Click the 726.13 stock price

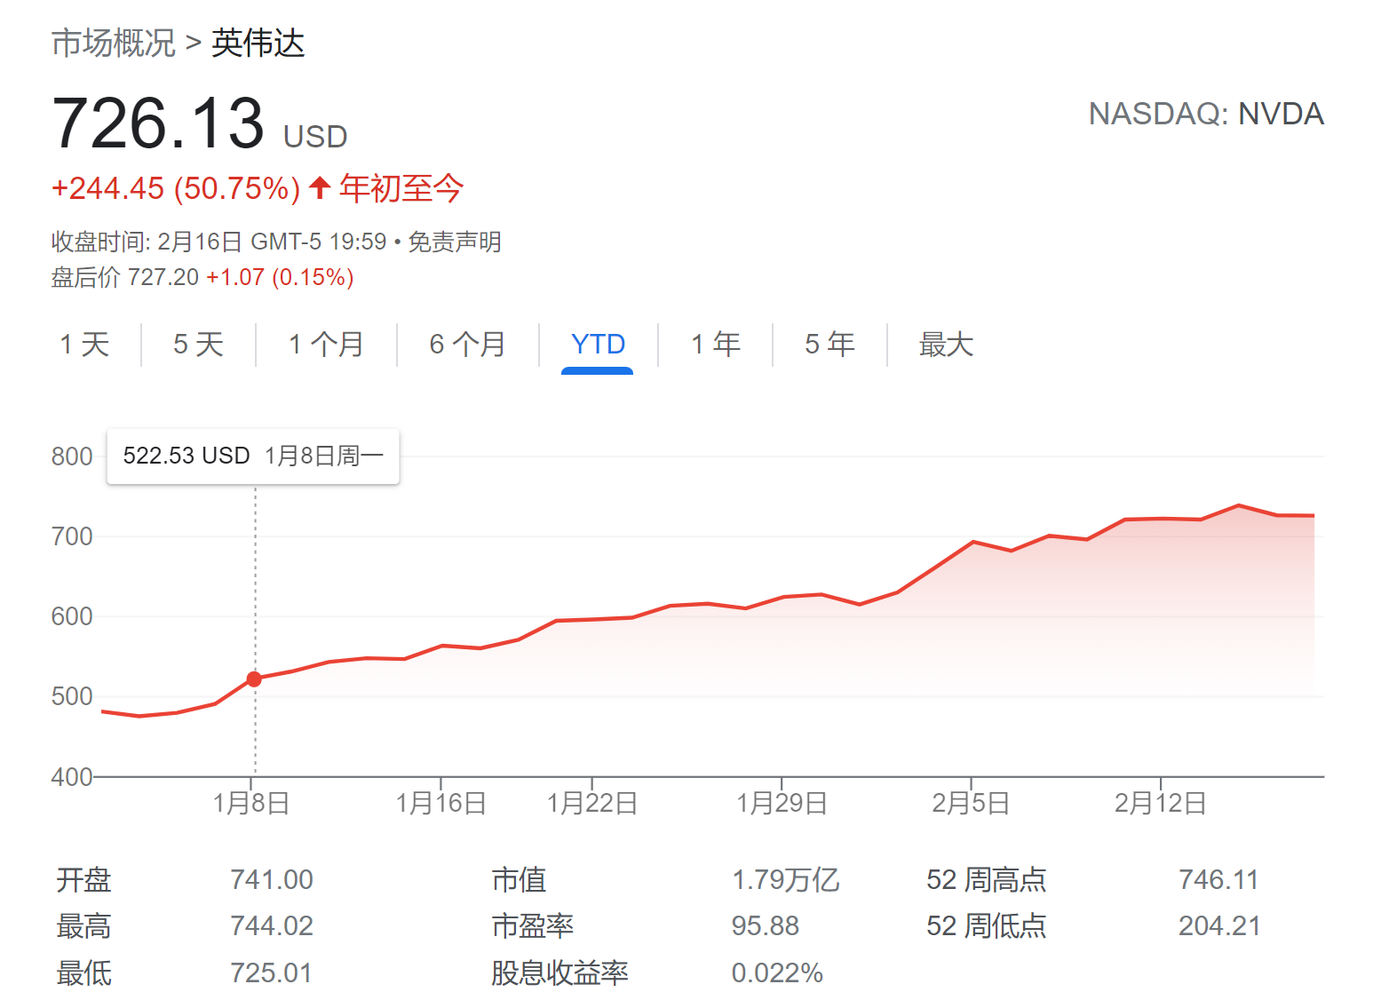point(158,123)
